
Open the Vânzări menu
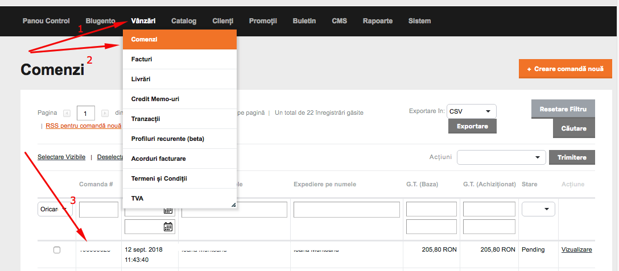point(143,21)
